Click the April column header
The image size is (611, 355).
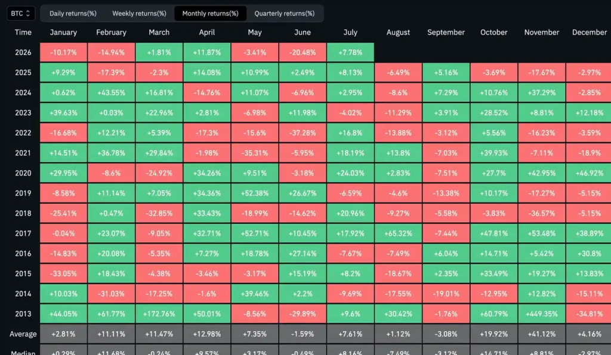207,32
